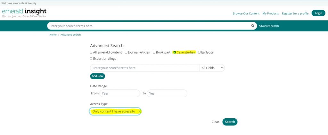Select the Earlycite checkbox
The width and height of the screenshot is (328, 135).
coord(199,52)
